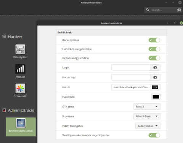Pick a Háttérszín with the black color swatch
This screenshot has width=183, height=143.
coord(156,97)
